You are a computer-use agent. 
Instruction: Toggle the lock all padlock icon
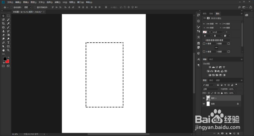coord(222,93)
